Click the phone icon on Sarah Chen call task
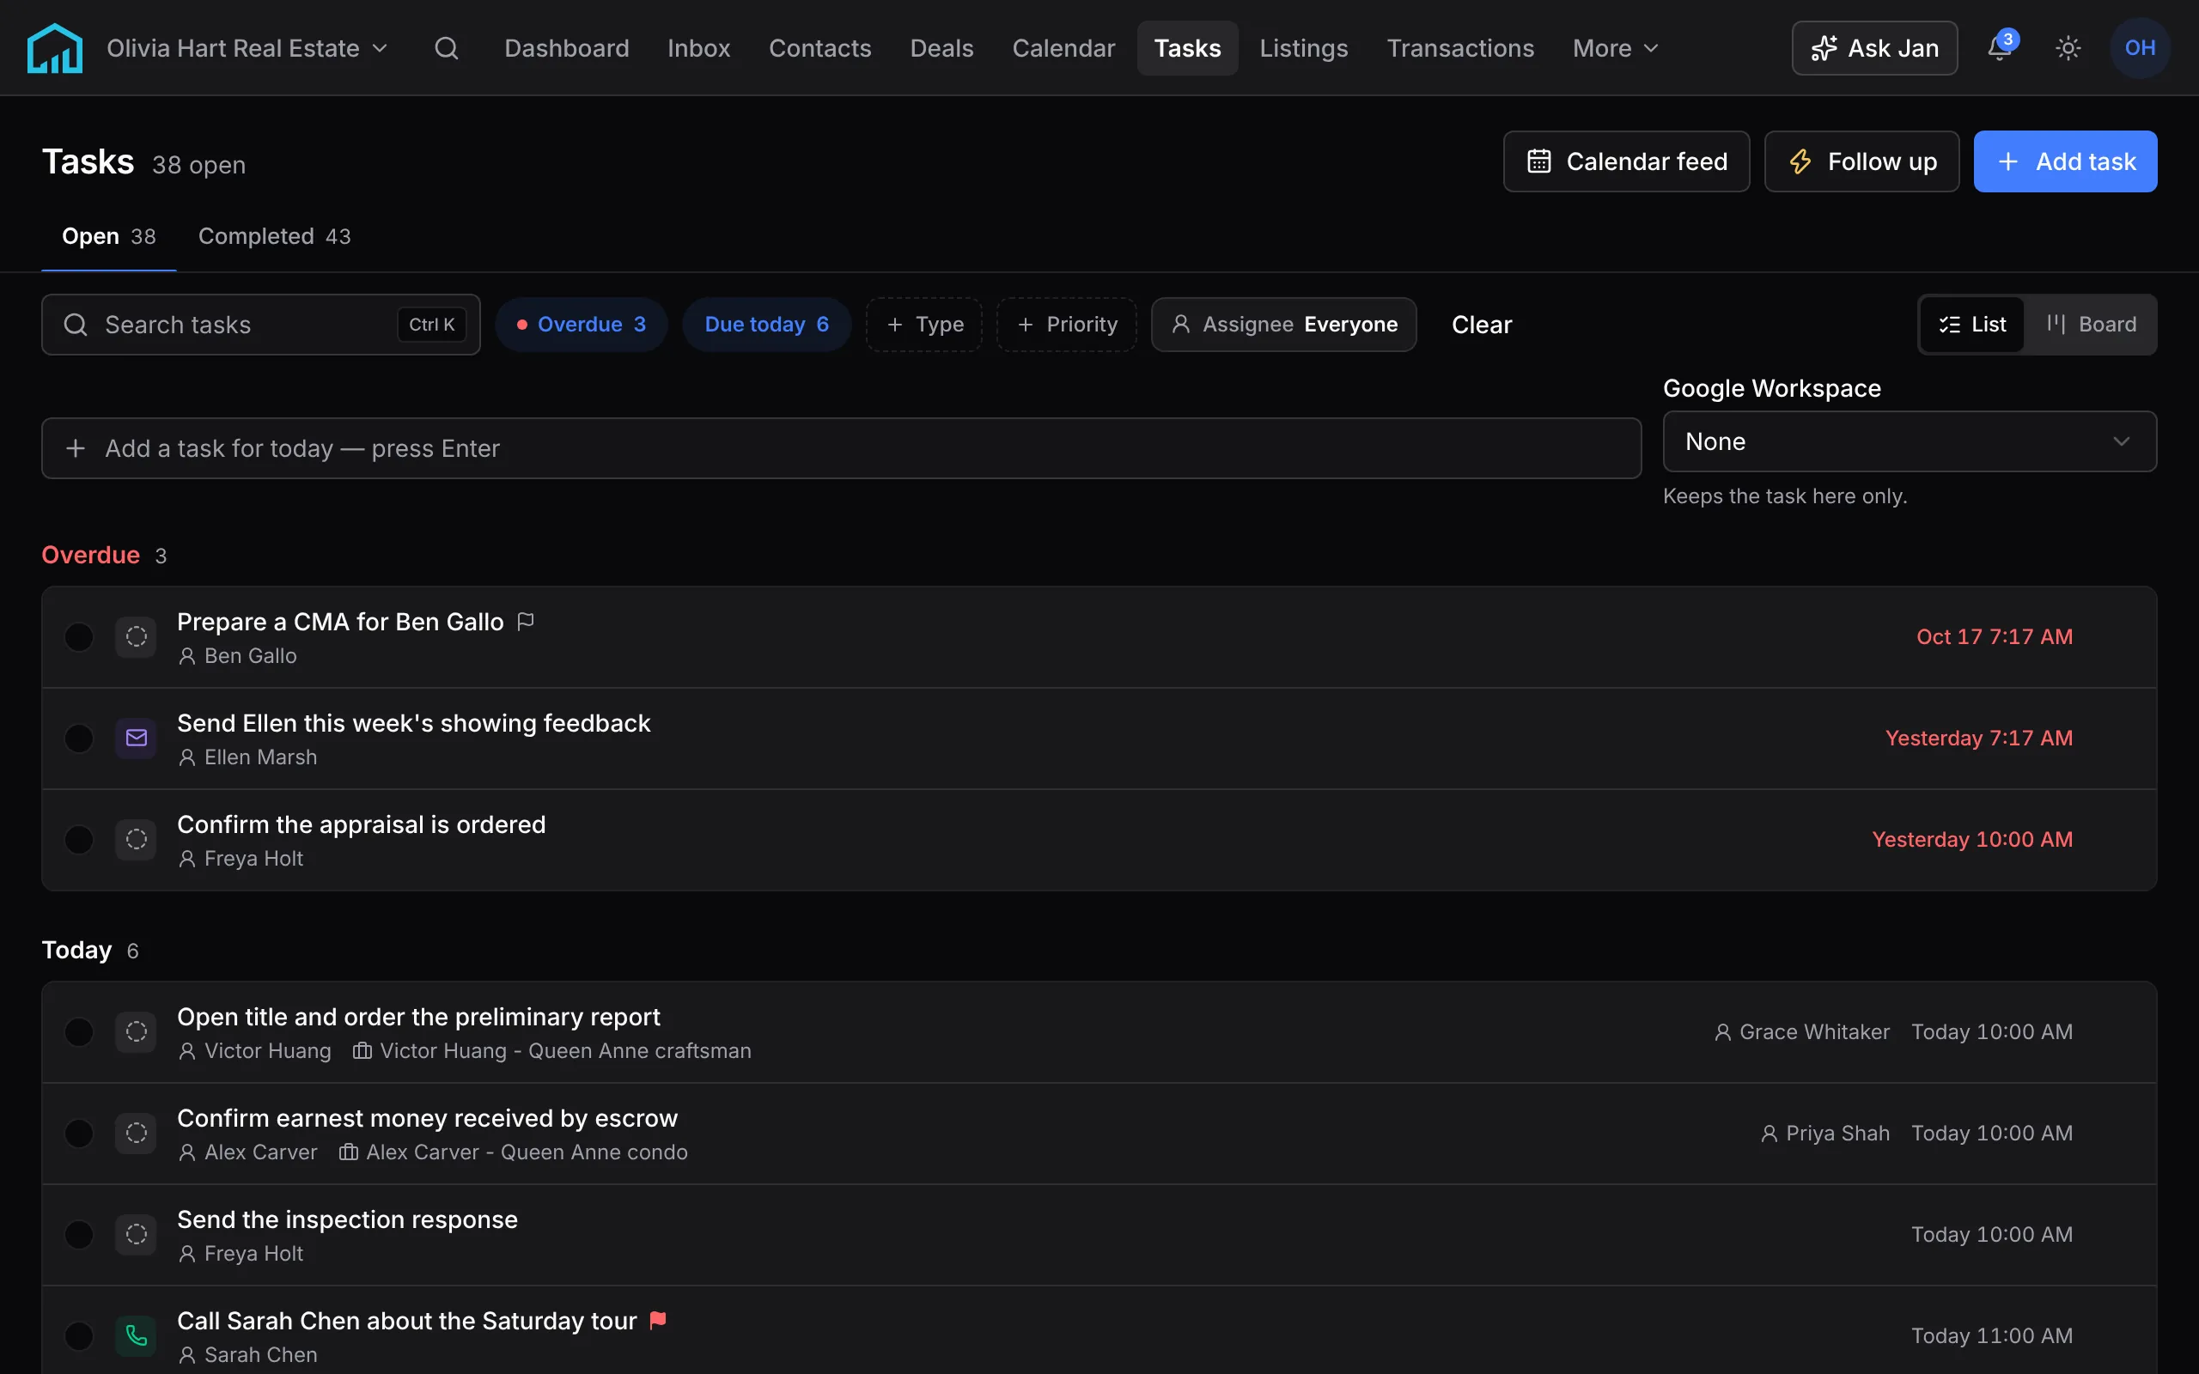This screenshot has height=1374, width=2199. point(137,1334)
